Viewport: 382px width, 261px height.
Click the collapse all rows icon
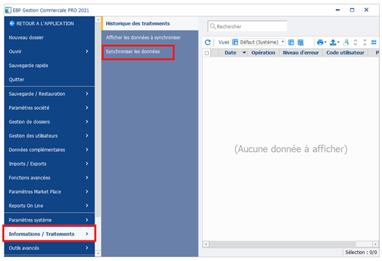365,42
